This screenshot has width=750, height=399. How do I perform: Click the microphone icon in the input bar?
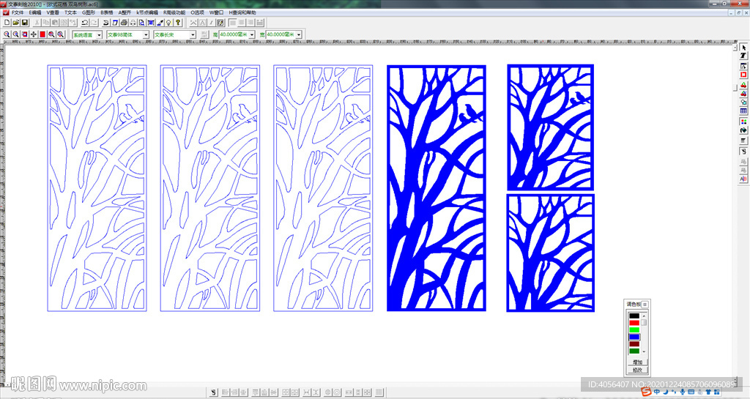(683, 392)
